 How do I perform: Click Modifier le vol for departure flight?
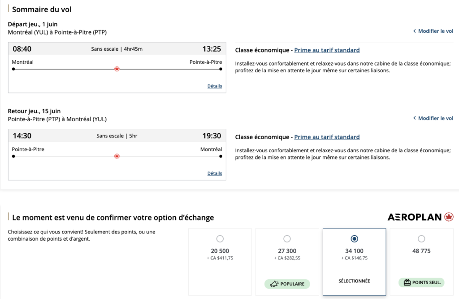point(435,31)
